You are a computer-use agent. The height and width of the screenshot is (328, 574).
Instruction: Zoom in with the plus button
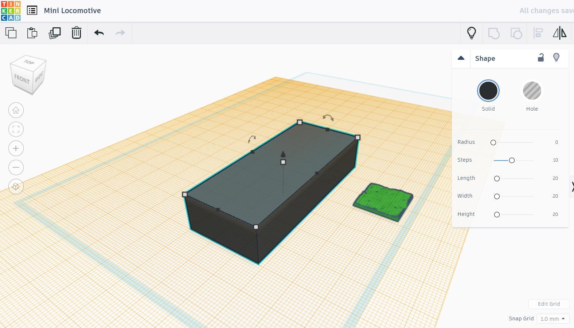pyautogui.click(x=16, y=149)
